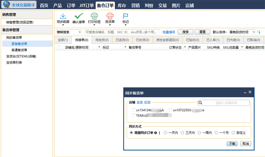Open the 产品 top menu

[x=58, y=6]
